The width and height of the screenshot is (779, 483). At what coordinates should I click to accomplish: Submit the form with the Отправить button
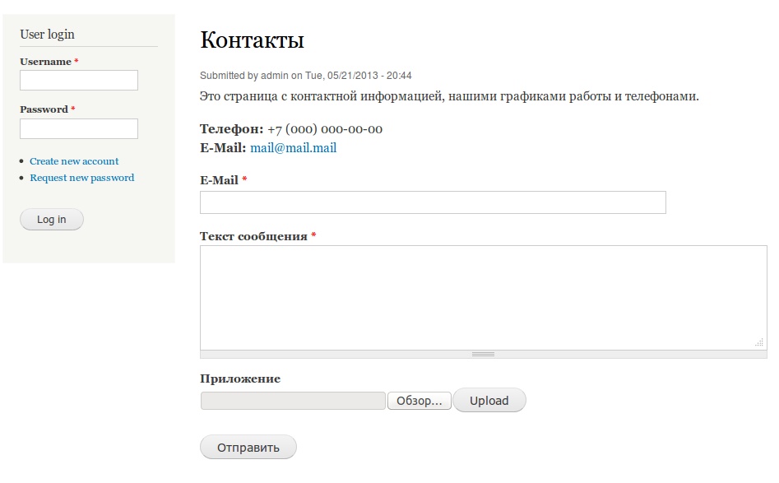[x=248, y=448]
